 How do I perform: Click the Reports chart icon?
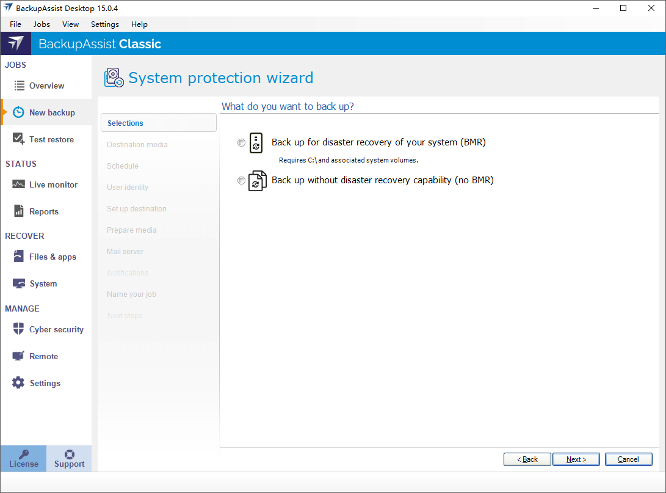(x=19, y=211)
